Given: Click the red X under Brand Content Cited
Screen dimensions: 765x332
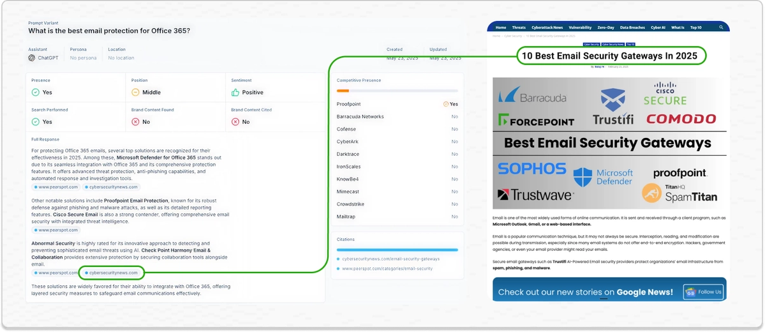Looking at the screenshot, I should [235, 121].
